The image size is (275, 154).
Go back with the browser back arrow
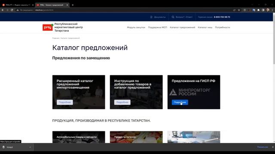pos(3,10)
